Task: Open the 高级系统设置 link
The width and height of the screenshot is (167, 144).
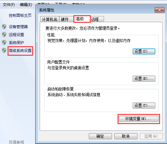Action: click(20, 51)
